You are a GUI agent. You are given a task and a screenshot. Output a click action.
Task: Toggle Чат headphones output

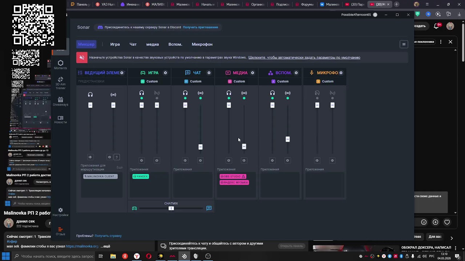185,93
